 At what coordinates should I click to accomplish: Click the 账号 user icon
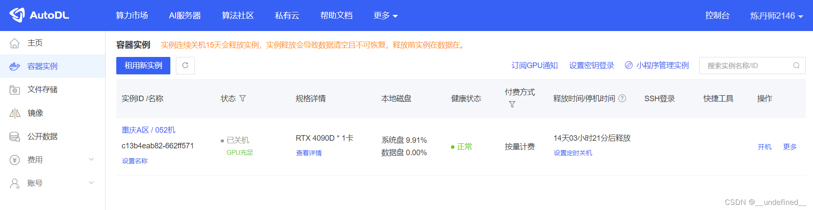pyautogui.click(x=14, y=183)
